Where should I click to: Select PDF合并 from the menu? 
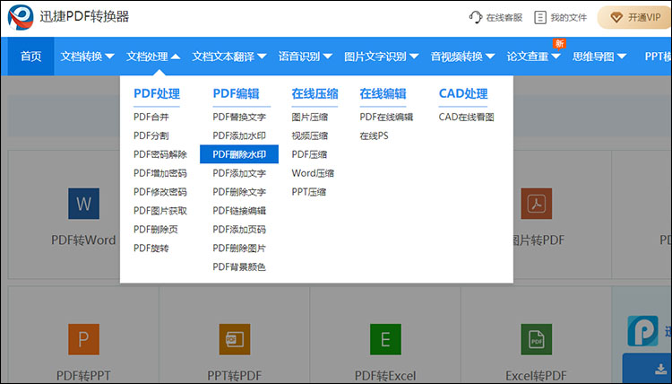tap(151, 117)
